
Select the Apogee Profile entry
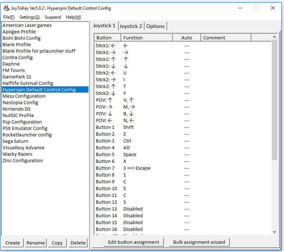click(45, 31)
